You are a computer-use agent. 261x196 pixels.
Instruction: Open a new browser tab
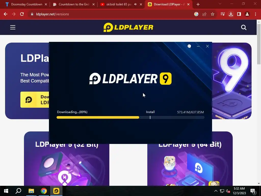(x=198, y=5)
